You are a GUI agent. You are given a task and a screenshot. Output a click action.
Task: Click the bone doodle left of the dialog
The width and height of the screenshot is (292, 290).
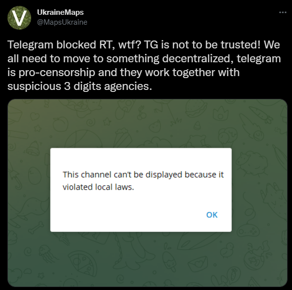[37, 227]
